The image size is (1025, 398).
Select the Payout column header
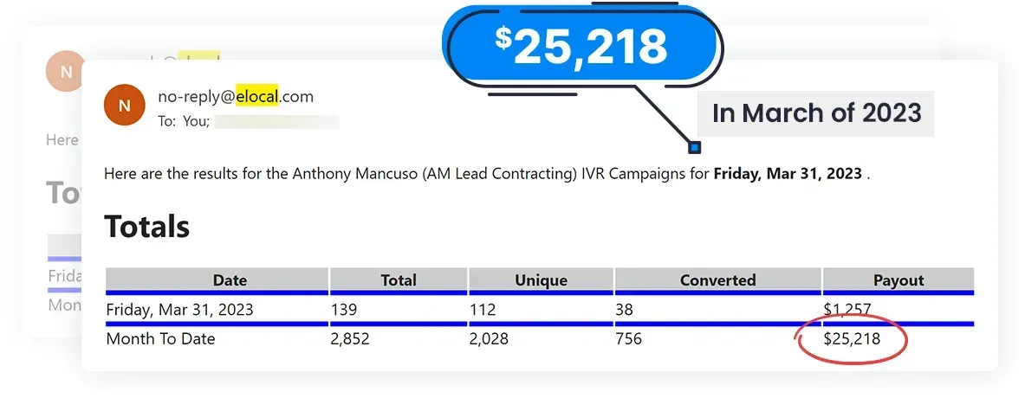pos(898,280)
